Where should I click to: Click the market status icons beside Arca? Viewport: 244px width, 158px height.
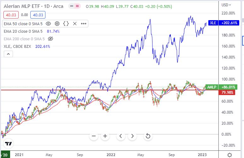[74, 6]
